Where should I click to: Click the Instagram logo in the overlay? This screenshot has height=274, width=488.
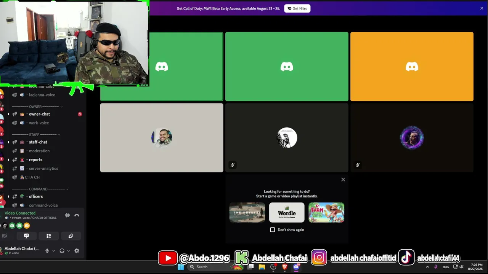tap(319, 258)
